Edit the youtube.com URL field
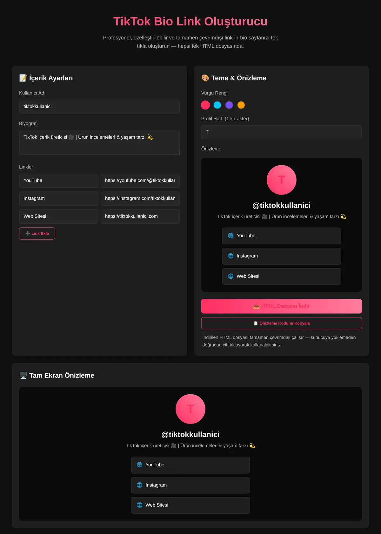This screenshot has width=381, height=534. click(x=140, y=181)
